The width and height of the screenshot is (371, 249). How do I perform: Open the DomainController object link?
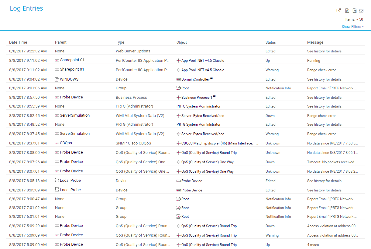point(195,79)
